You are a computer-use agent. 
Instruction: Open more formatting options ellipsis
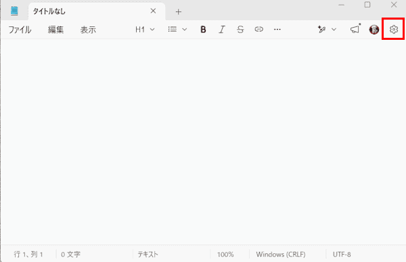[277, 30]
